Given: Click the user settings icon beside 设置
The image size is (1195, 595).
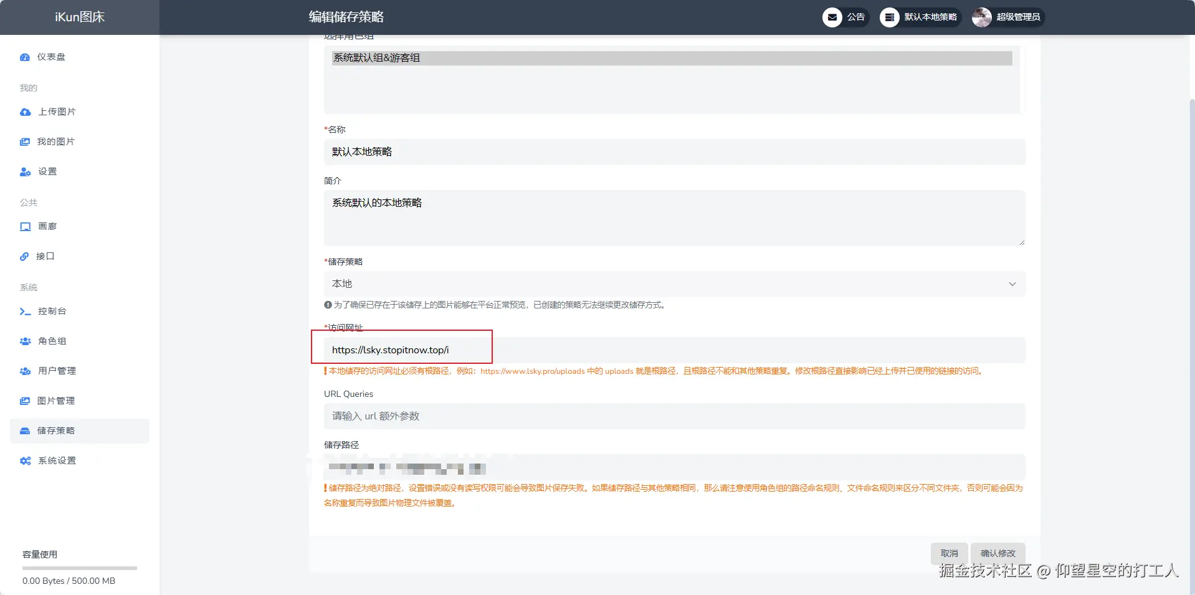Looking at the screenshot, I should [x=25, y=172].
